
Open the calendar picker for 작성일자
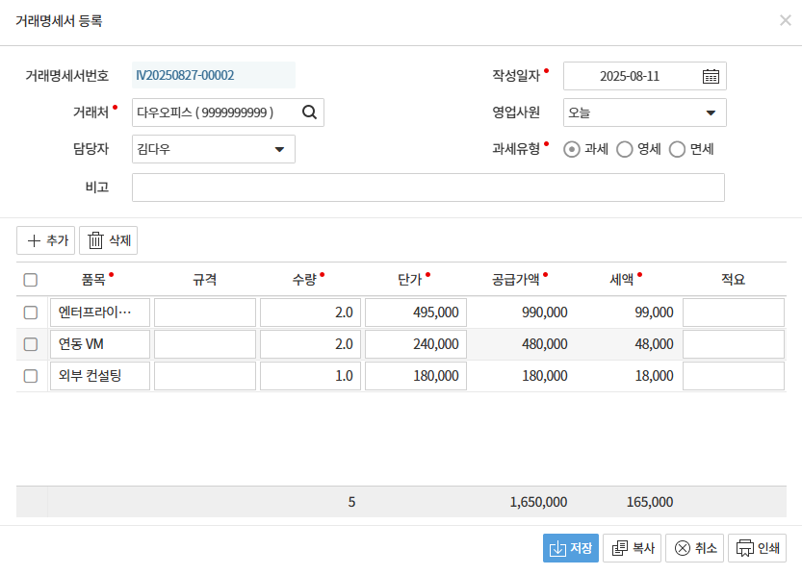[x=711, y=76]
